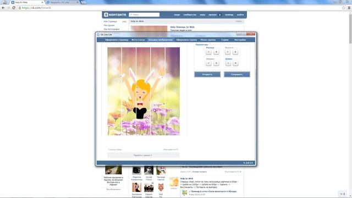The image size is (352, 198).
Task: Click the Vk Line Lite title bar icon
Action: pos(98,35)
